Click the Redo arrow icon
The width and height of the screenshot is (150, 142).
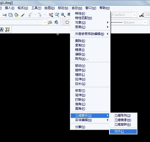(x=40, y=15)
